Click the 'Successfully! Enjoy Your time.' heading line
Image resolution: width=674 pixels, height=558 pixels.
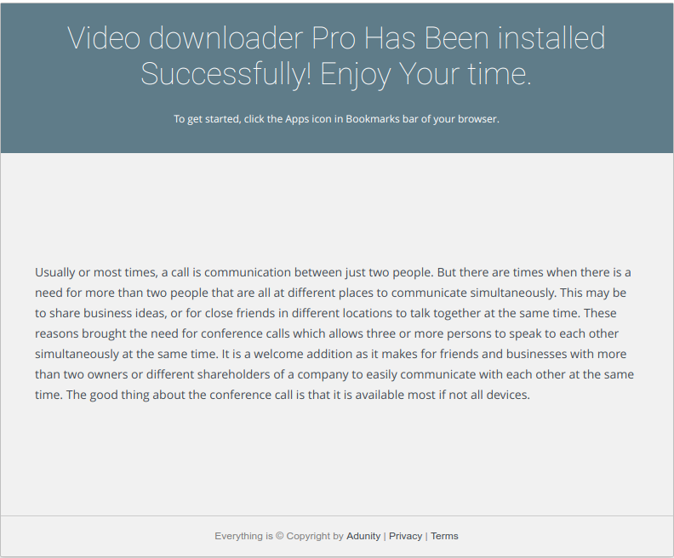[x=336, y=74]
